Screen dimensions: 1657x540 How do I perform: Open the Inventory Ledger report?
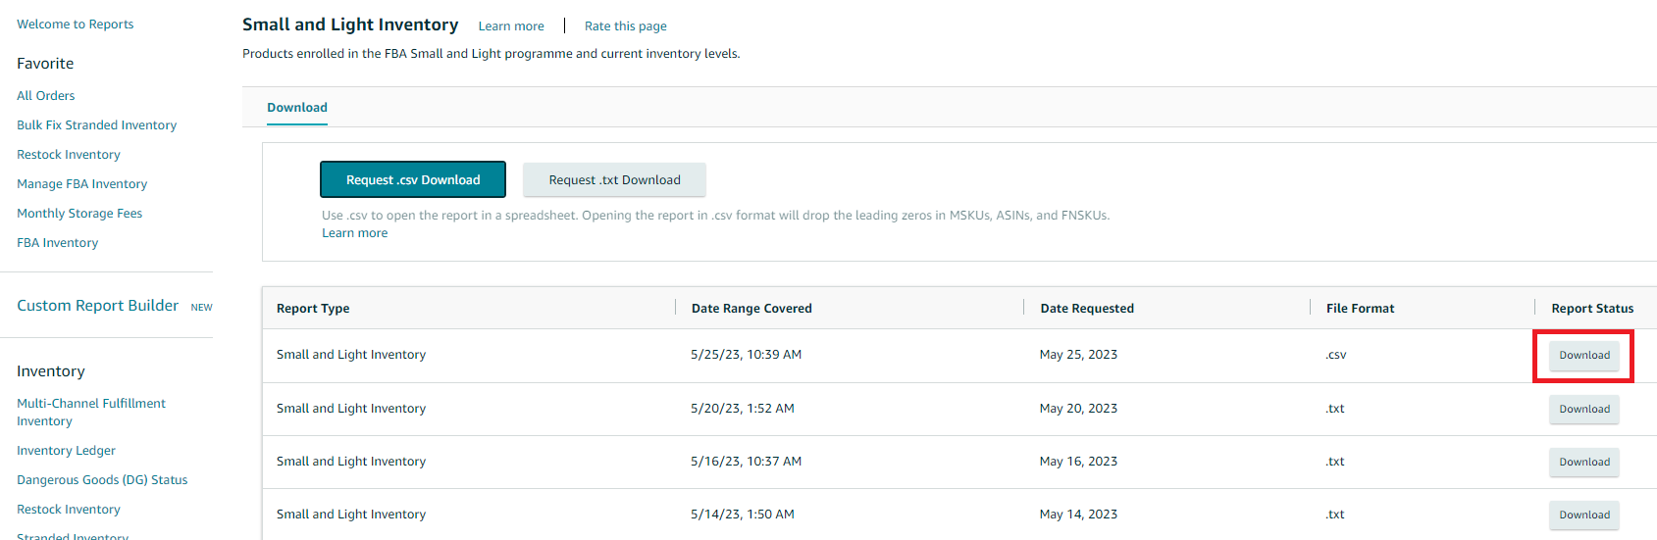(66, 451)
